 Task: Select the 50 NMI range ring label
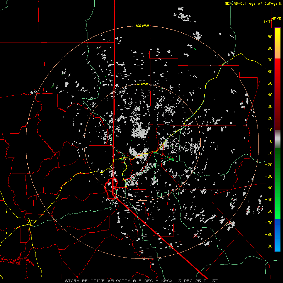point(142,84)
